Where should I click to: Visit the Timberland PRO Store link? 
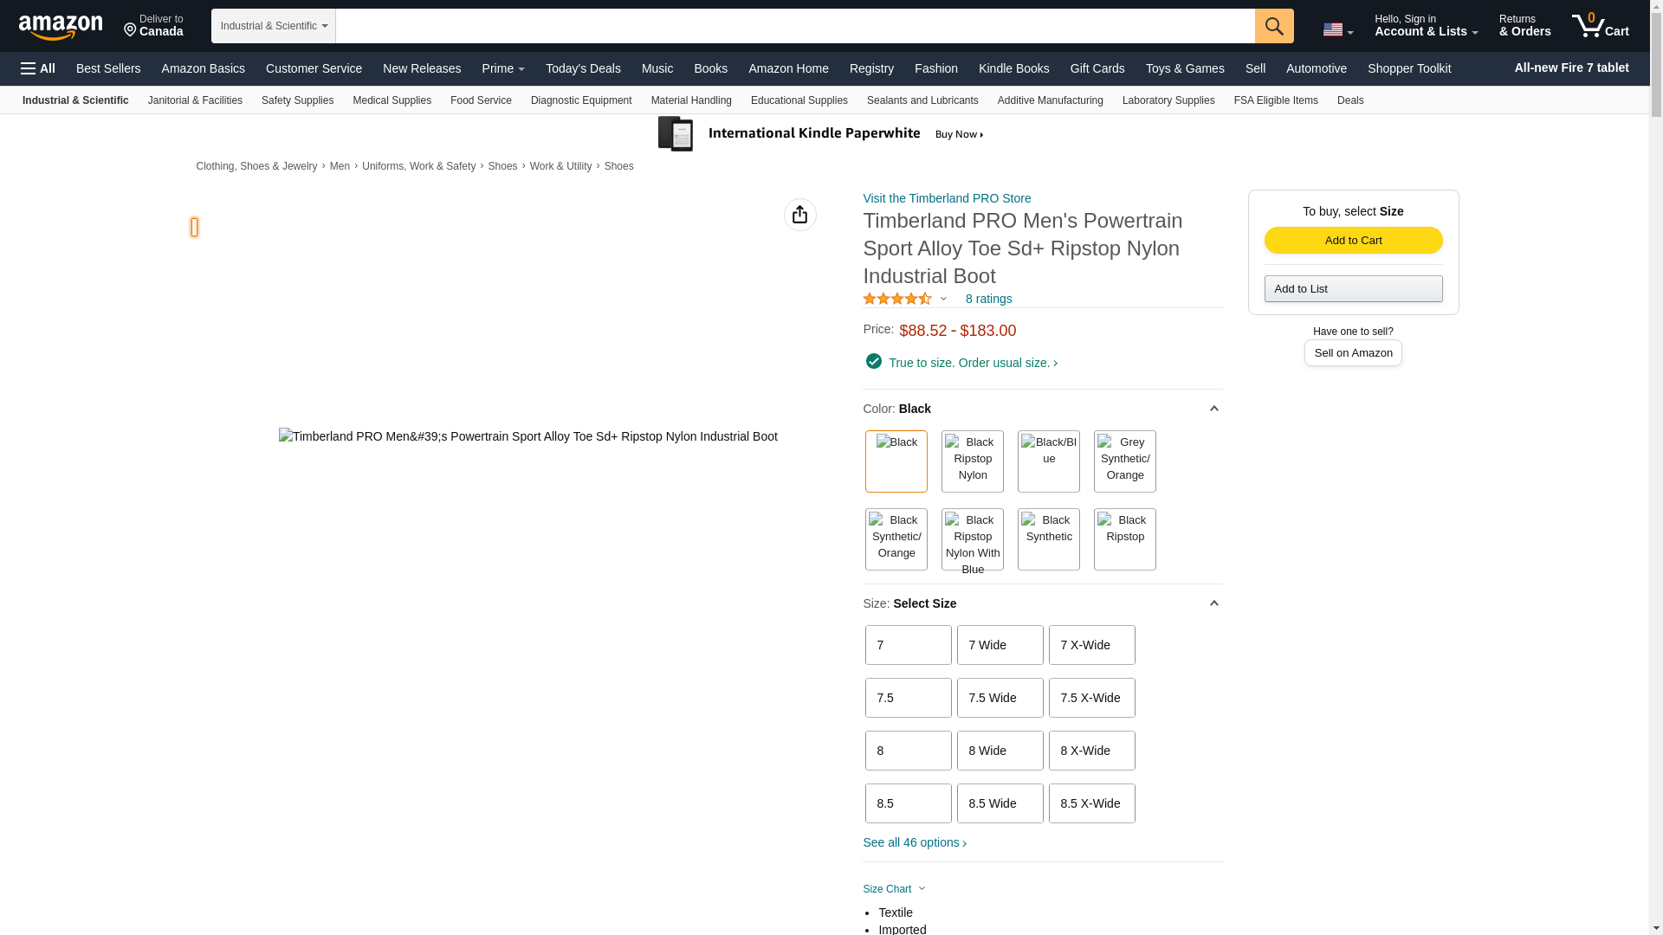[x=947, y=198]
